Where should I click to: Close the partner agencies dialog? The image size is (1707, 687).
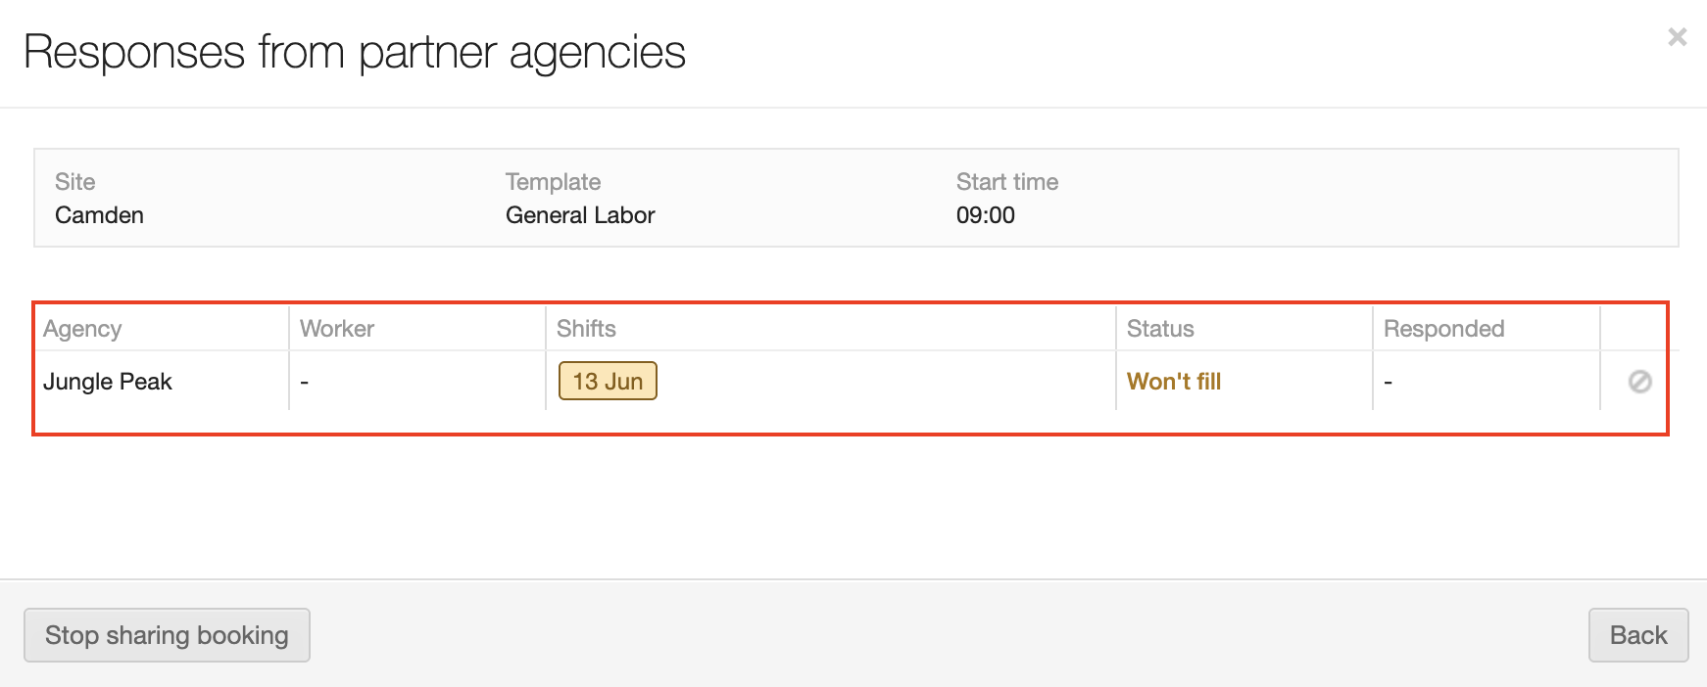tap(1677, 37)
